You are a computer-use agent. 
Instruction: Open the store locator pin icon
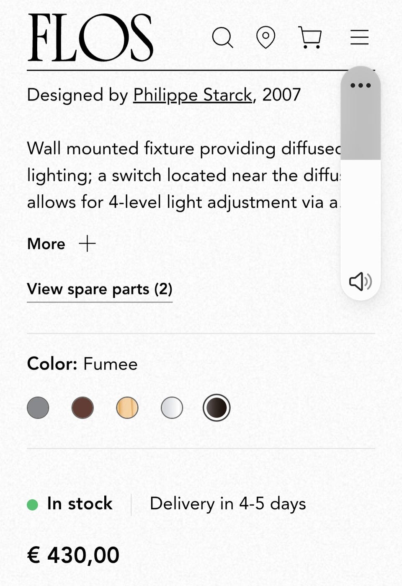pos(265,38)
